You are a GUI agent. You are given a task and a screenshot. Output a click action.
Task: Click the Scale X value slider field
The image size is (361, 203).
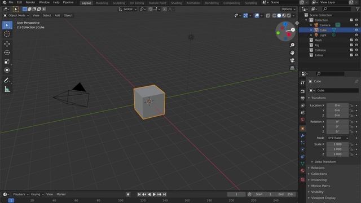(x=337, y=144)
